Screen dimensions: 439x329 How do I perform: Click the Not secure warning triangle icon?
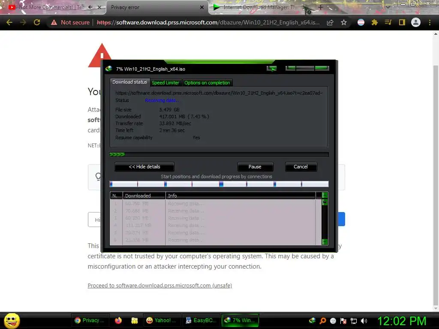point(54,22)
